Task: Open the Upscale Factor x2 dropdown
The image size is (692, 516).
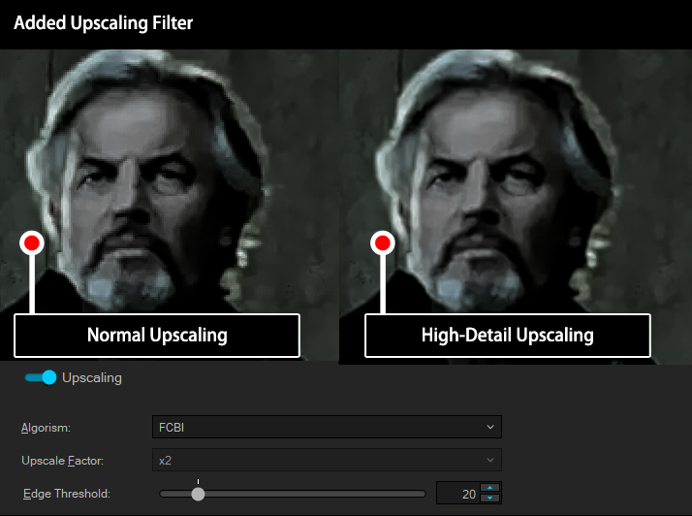Action: pos(327,460)
